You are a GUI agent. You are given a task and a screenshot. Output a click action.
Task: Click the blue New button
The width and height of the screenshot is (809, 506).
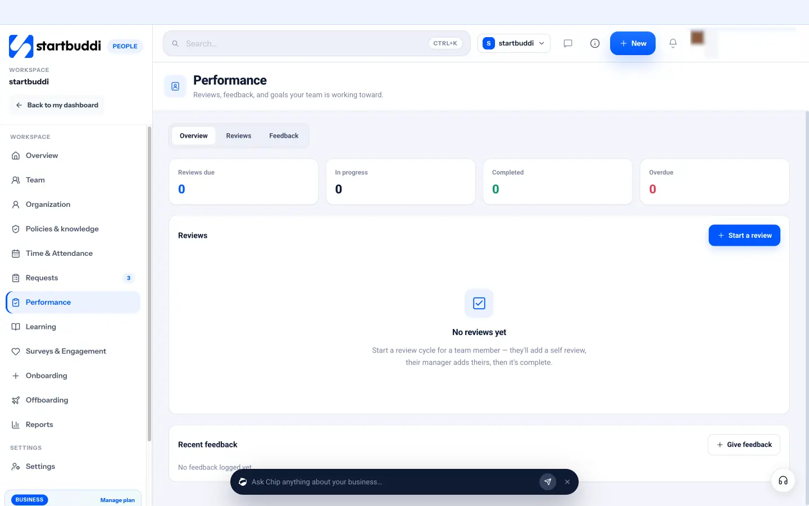tap(633, 43)
